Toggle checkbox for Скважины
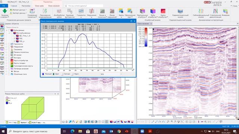The width and height of the screenshot is (239, 134). 9,50
